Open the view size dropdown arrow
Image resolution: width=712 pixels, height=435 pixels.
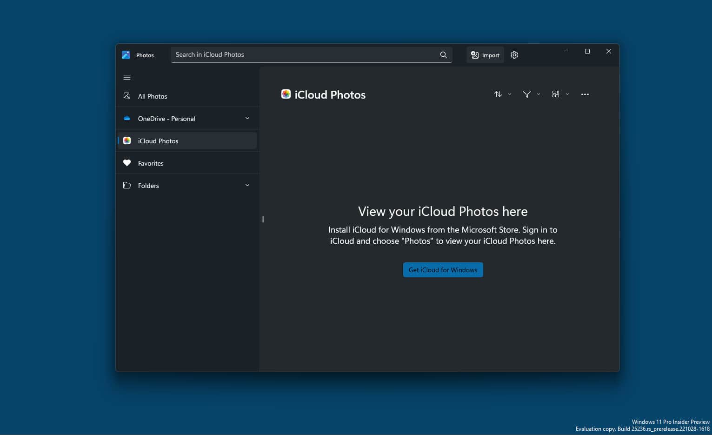(567, 94)
